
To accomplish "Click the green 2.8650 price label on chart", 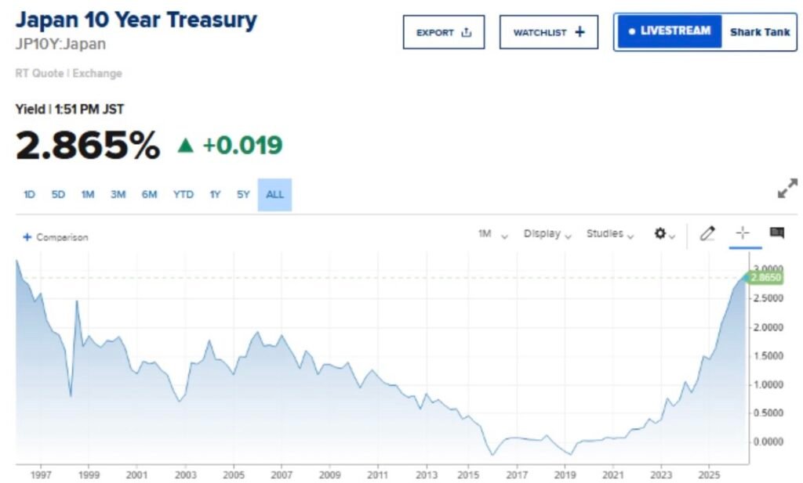I will pos(764,278).
